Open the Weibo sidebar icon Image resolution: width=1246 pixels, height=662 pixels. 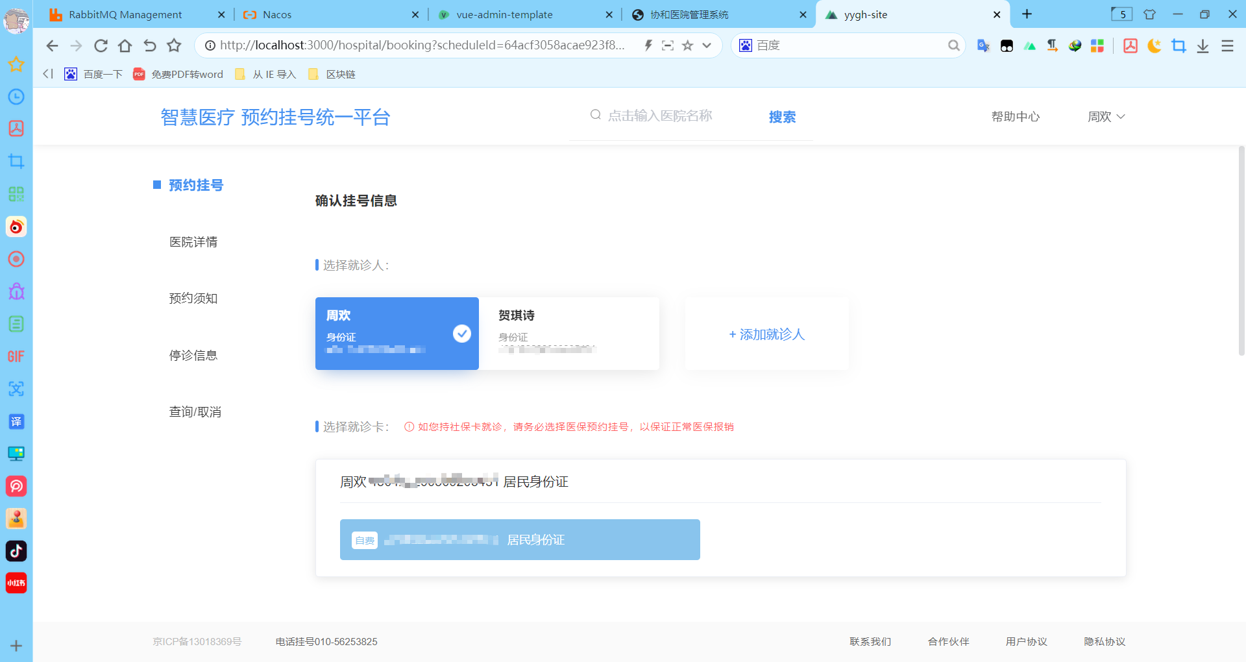(x=16, y=227)
